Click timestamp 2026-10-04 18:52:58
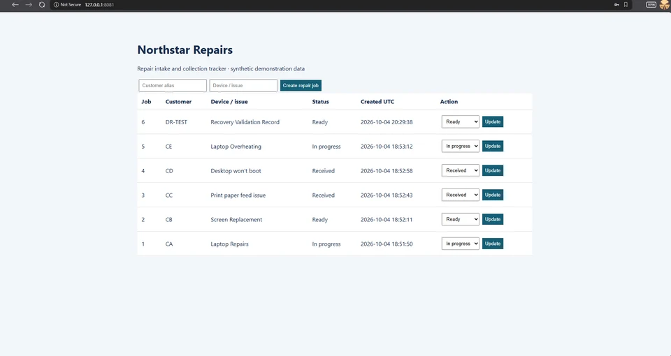This screenshot has width=671, height=356. tap(387, 171)
